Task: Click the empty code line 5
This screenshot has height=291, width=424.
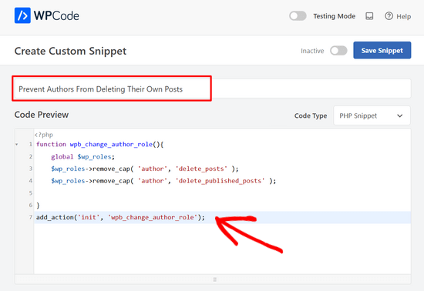Action: (222, 193)
